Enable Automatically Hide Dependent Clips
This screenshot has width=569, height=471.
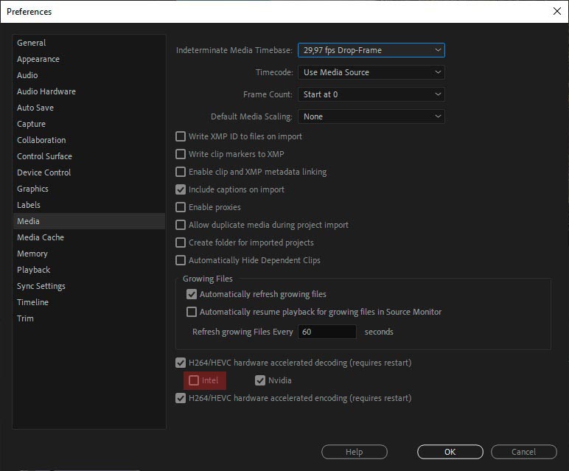[181, 260]
